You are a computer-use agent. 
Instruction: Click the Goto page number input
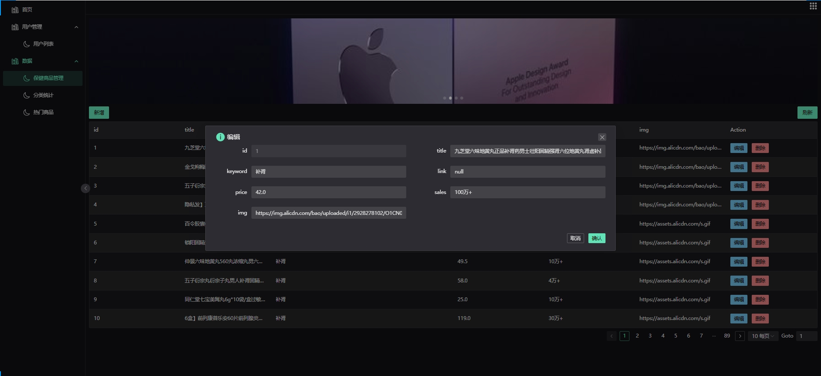806,336
